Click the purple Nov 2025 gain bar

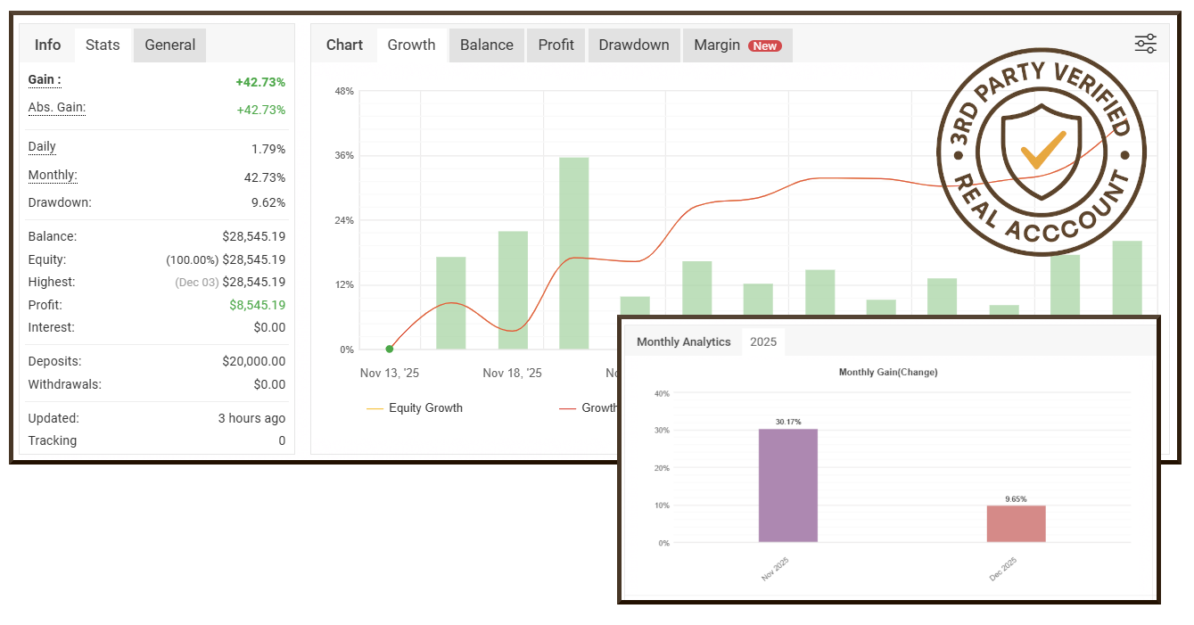pyautogui.click(x=787, y=486)
